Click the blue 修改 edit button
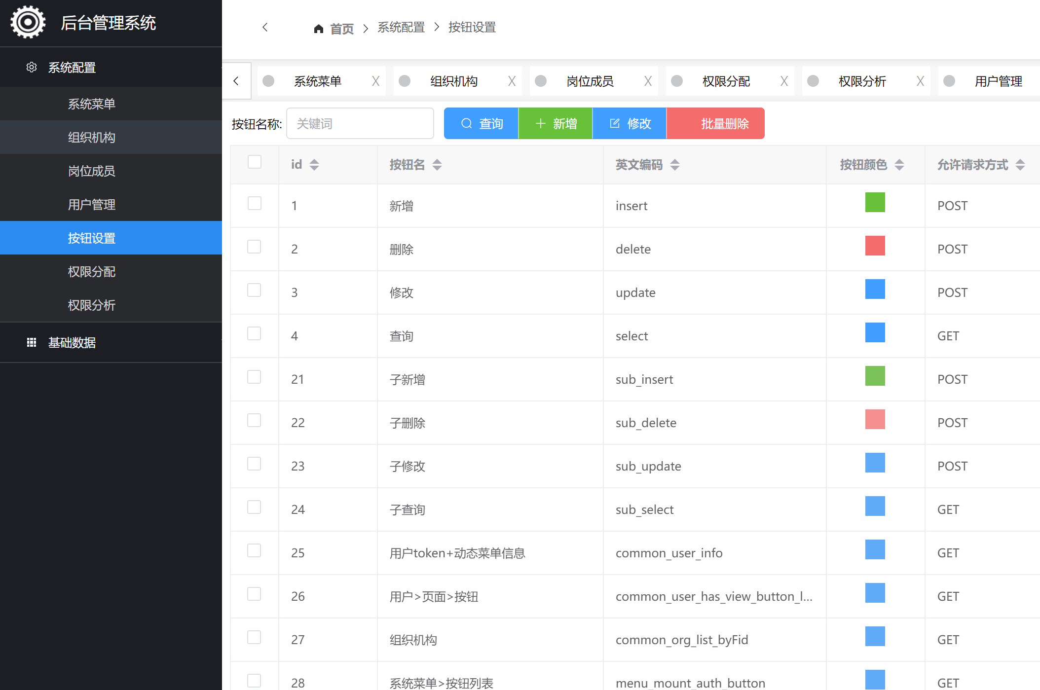Viewport: 1040px width, 690px height. pos(630,123)
